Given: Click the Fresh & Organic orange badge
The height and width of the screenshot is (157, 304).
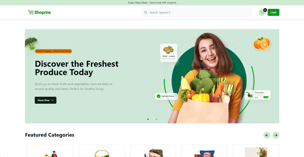Looking at the screenshot, I should coord(53,51).
